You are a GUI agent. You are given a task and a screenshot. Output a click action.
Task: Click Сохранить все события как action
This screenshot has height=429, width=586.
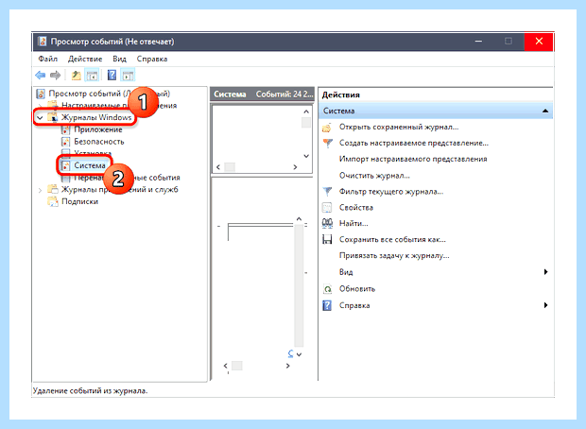pos(392,239)
